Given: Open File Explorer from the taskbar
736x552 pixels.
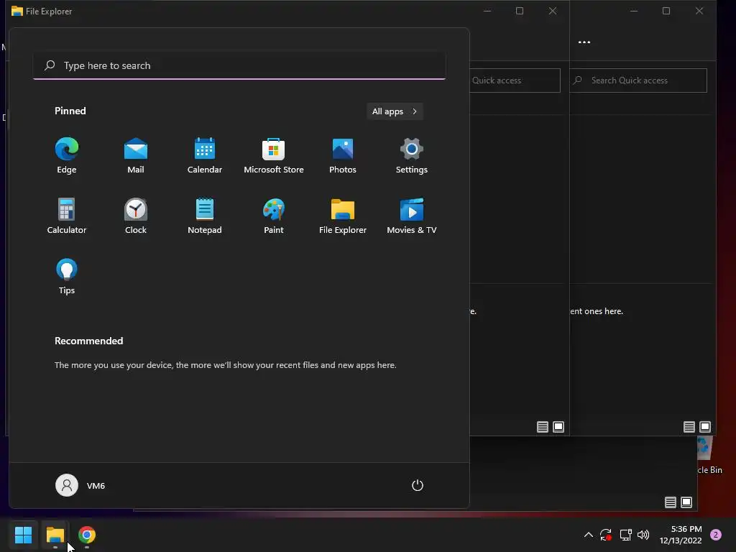Looking at the screenshot, I should point(55,535).
